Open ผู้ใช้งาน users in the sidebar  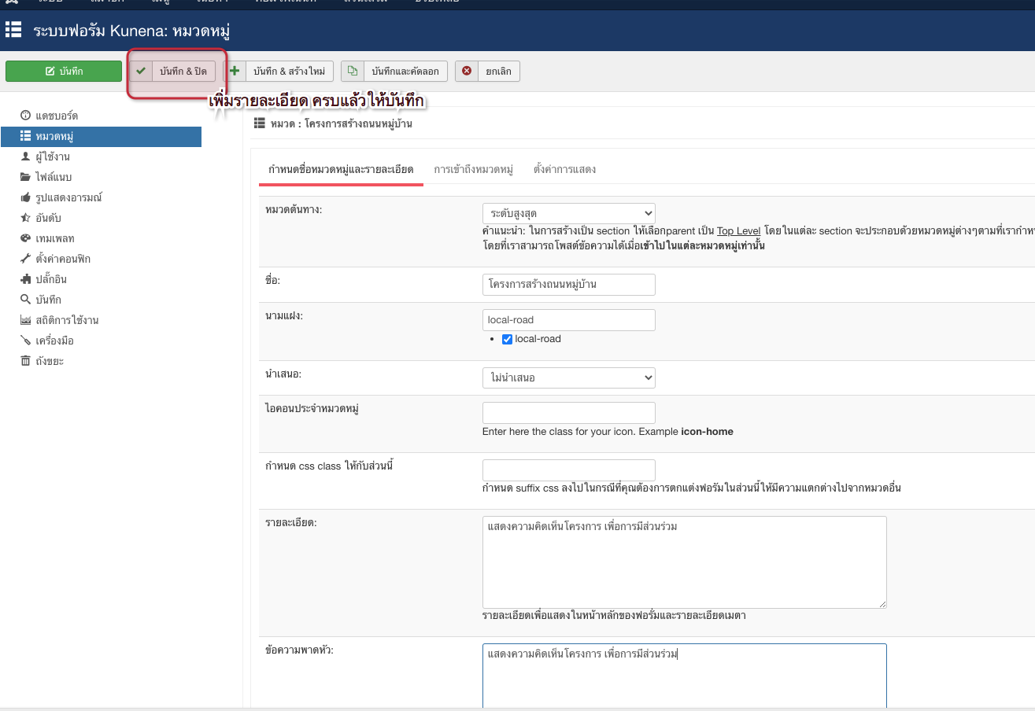pos(52,157)
